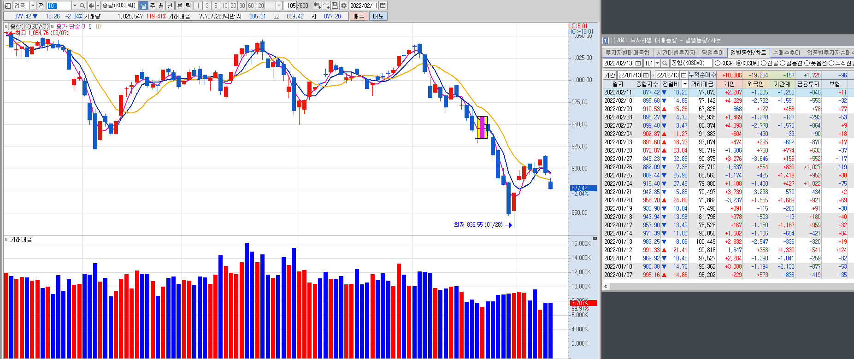Screen dimensions: 854x359
Task: Click the small square beside 종가 단순 legend
Action: point(53,26)
